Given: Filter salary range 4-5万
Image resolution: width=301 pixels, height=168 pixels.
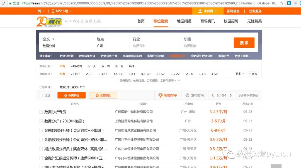Looking at the screenshot, I should 215,74.
